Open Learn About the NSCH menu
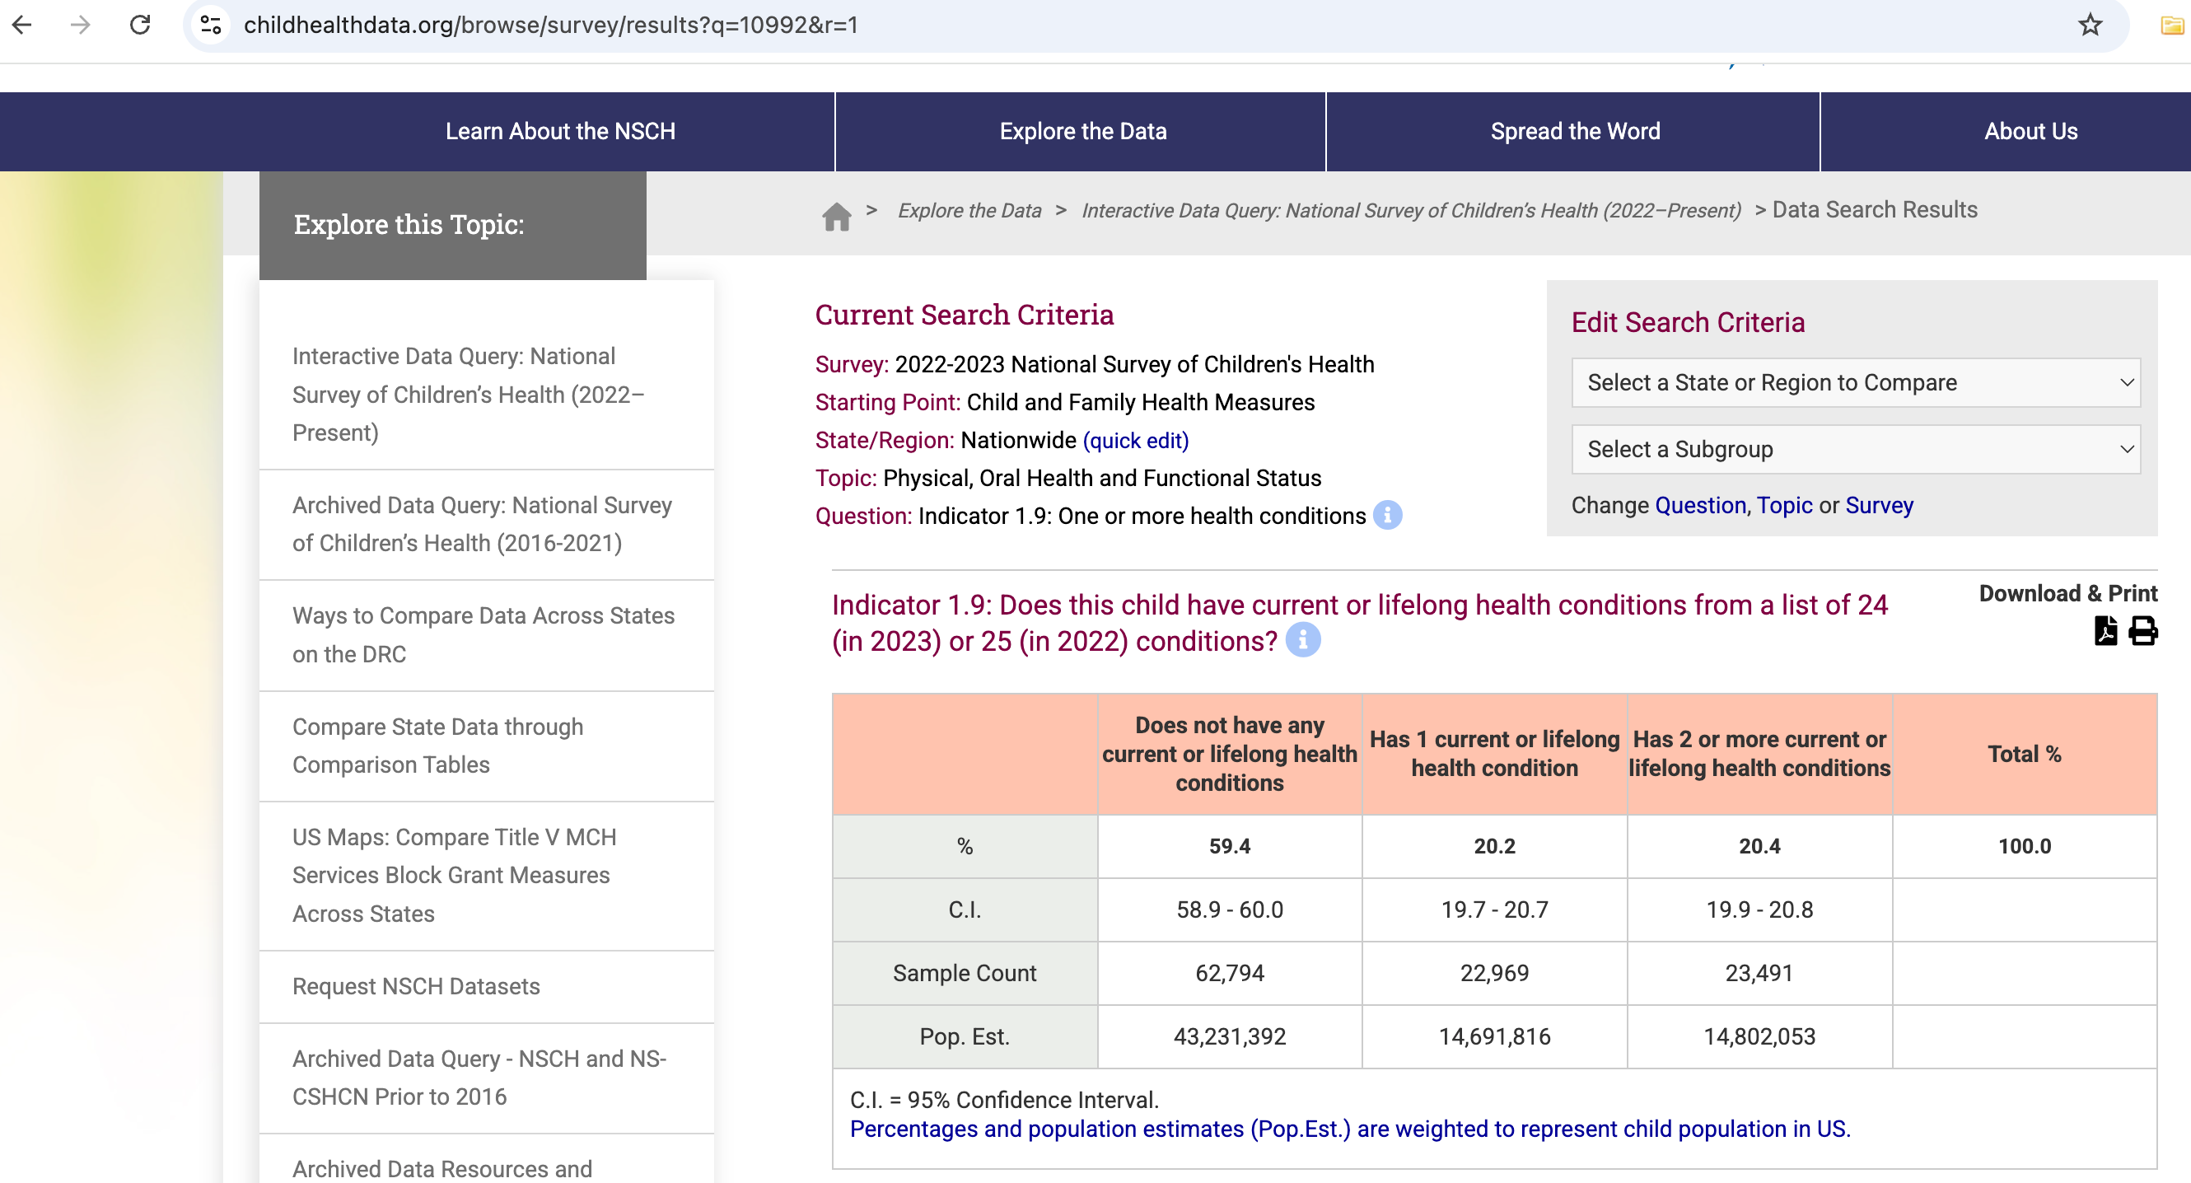The height and width of the screenshot is (1183, 2191). [x=559, y=131]
